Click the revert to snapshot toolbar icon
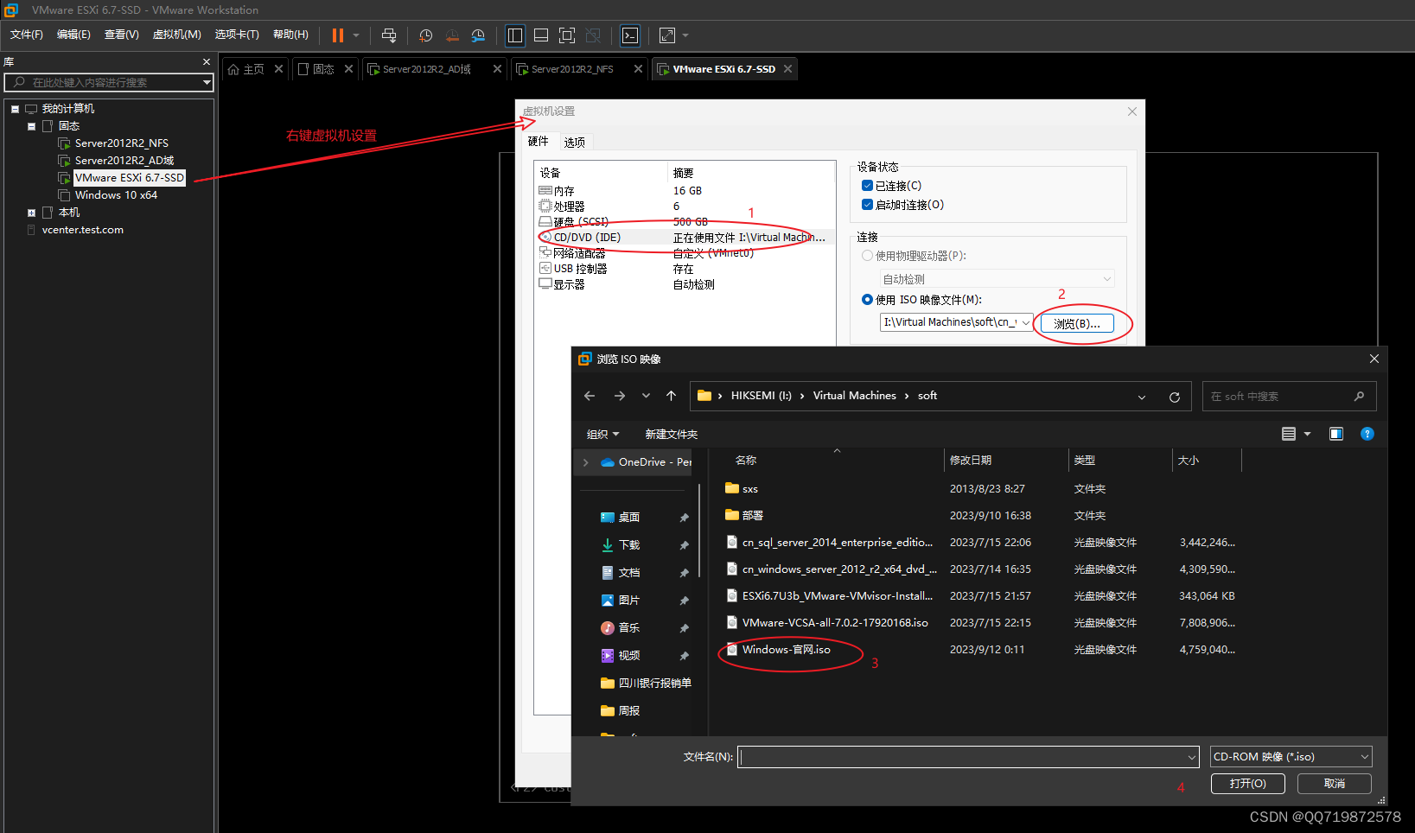Image resolution: width=1415 pixels, height=833 pixels. tap(452, 35)
